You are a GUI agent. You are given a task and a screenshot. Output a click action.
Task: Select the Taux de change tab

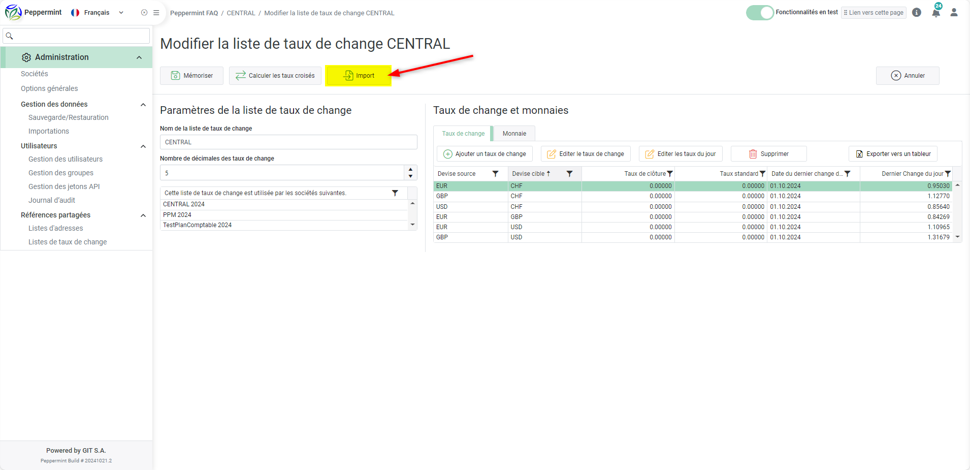463,134
